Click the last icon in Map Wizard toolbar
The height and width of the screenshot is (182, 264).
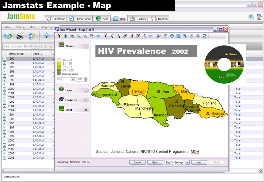point(204,36)
